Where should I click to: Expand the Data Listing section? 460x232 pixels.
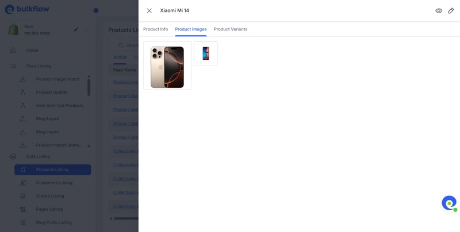38,156
